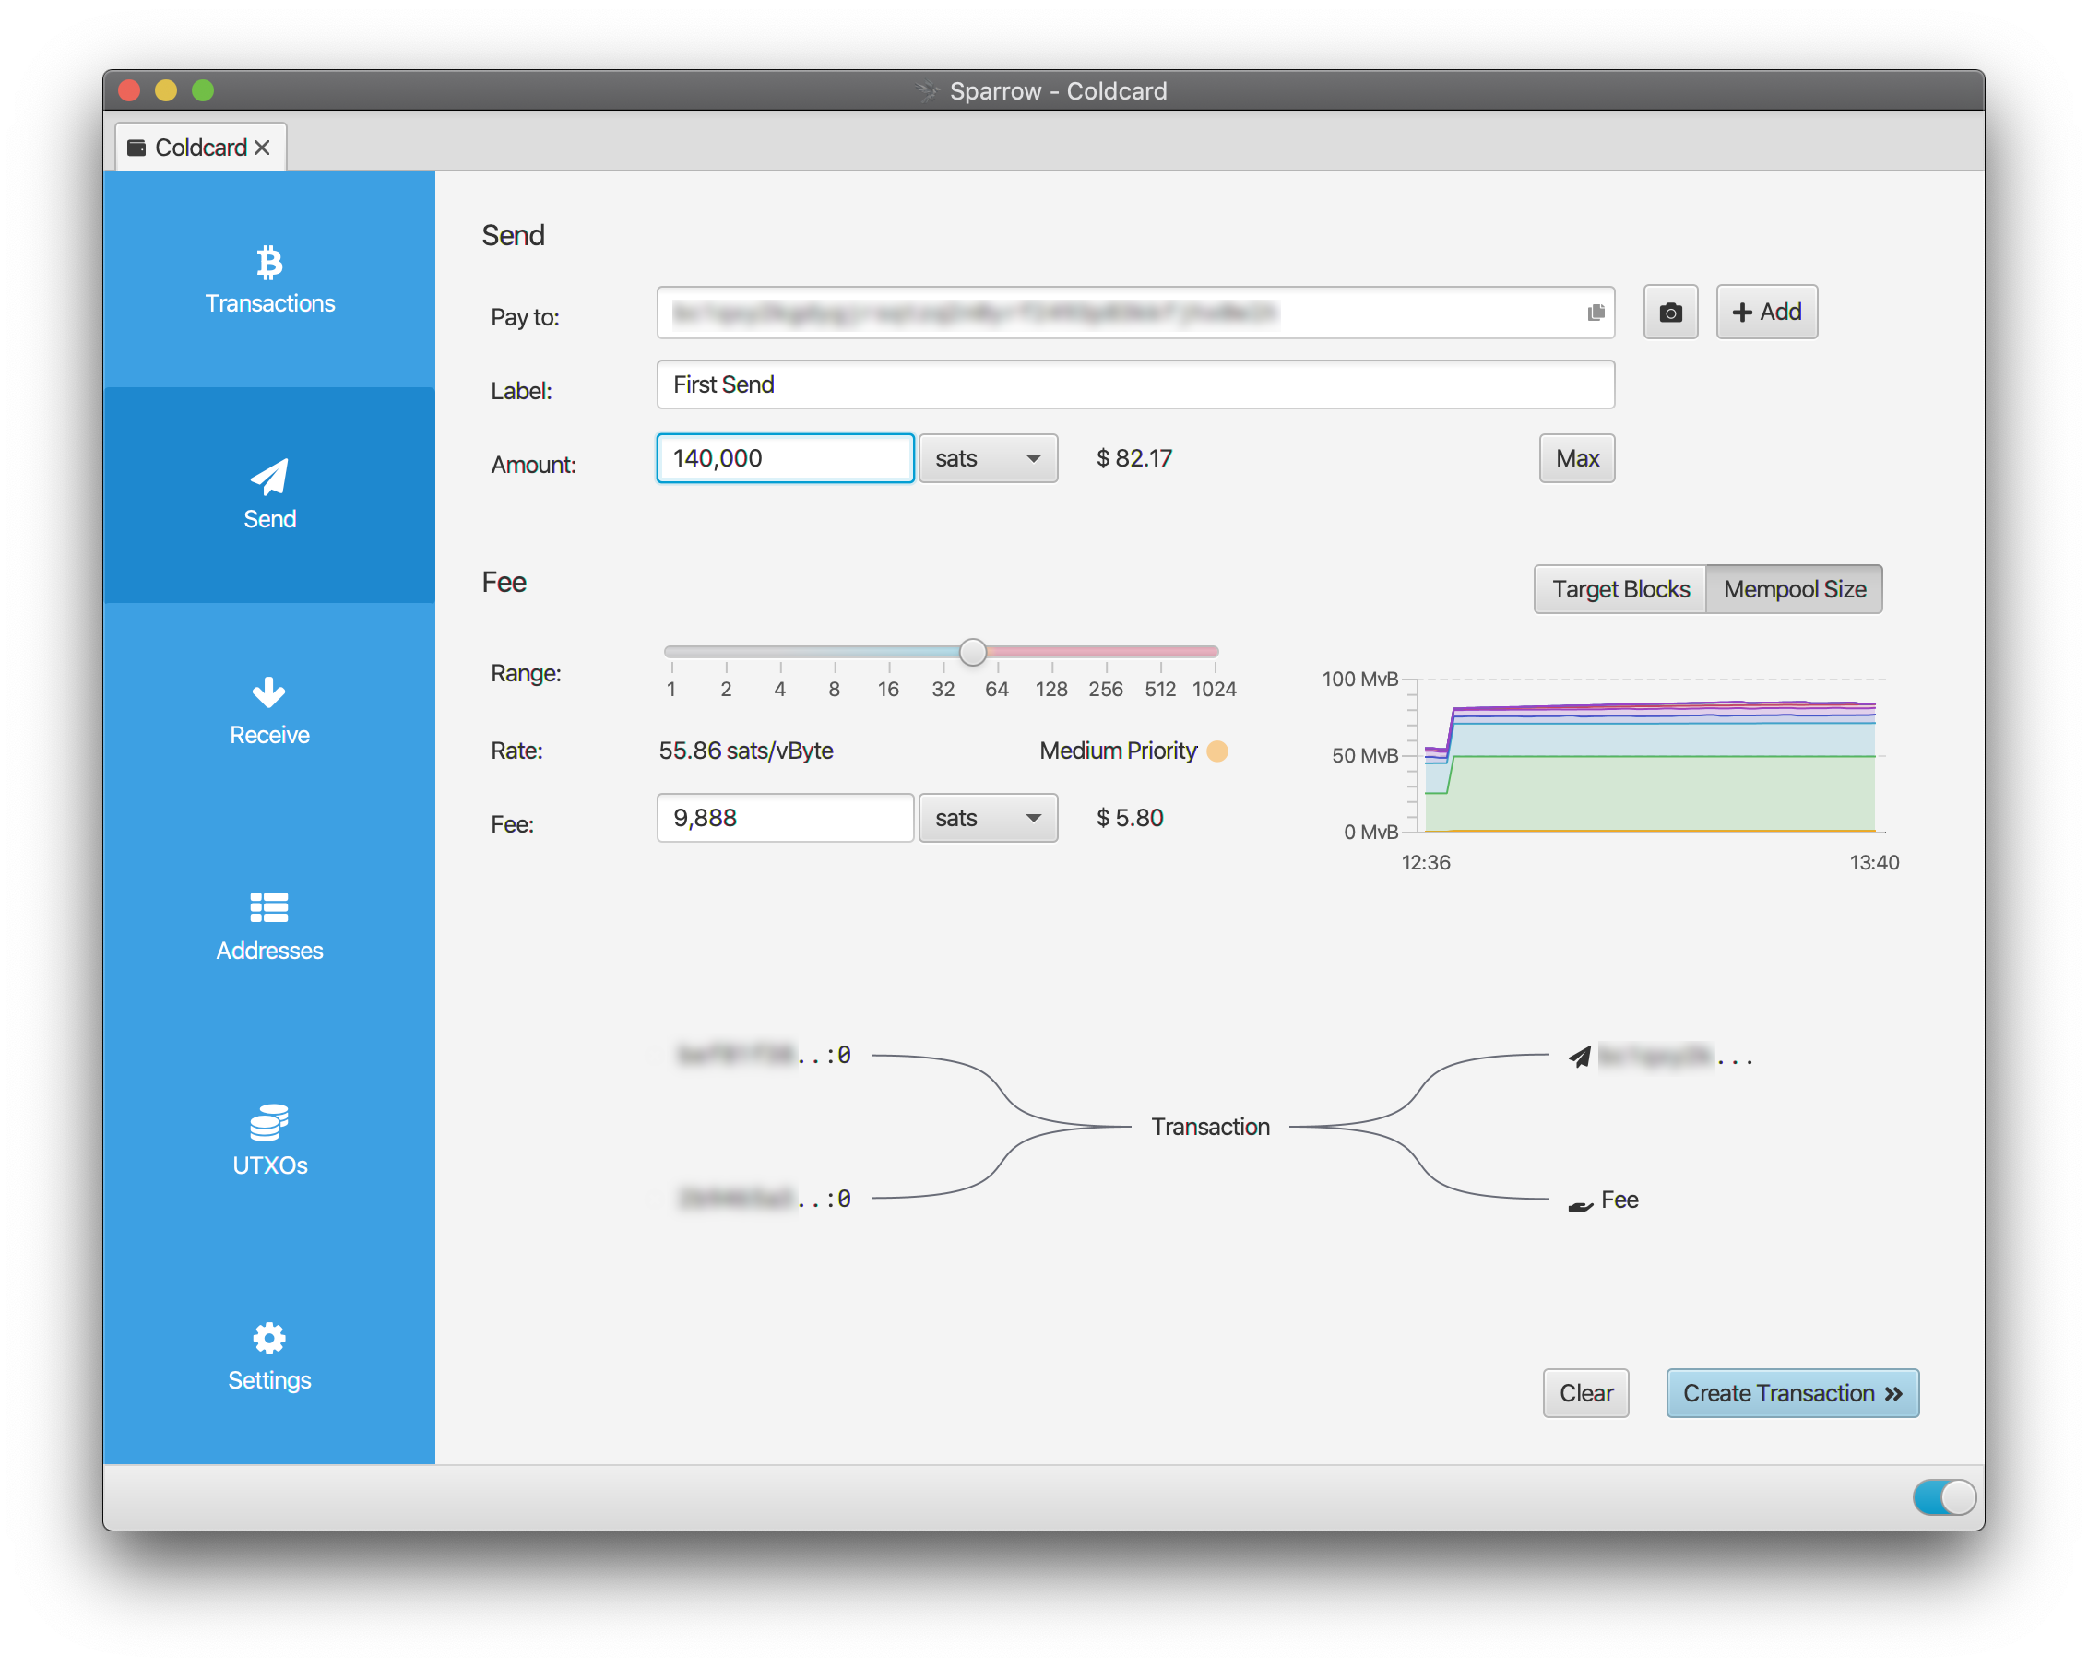Select the Send paper plane icon
2088x1667 pixels.
[x=269, y=476]
